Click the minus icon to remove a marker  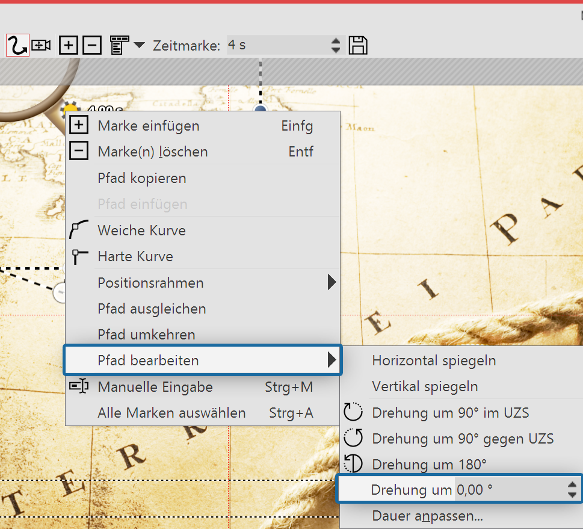[x=91, y=45]
